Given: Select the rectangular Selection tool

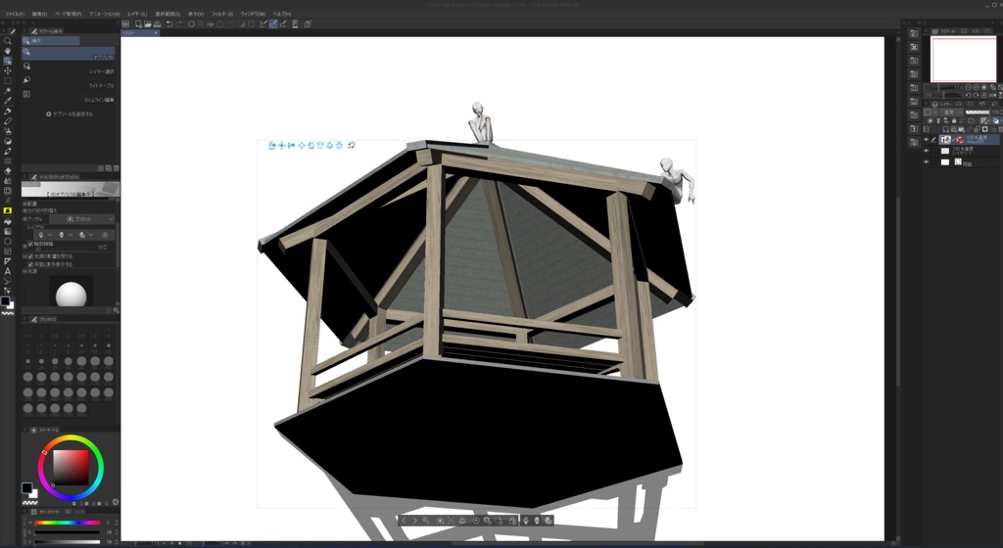Looking at the screenshot, I should 8,81.
